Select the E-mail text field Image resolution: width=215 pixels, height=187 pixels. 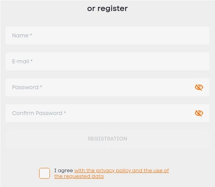(107, 61)
